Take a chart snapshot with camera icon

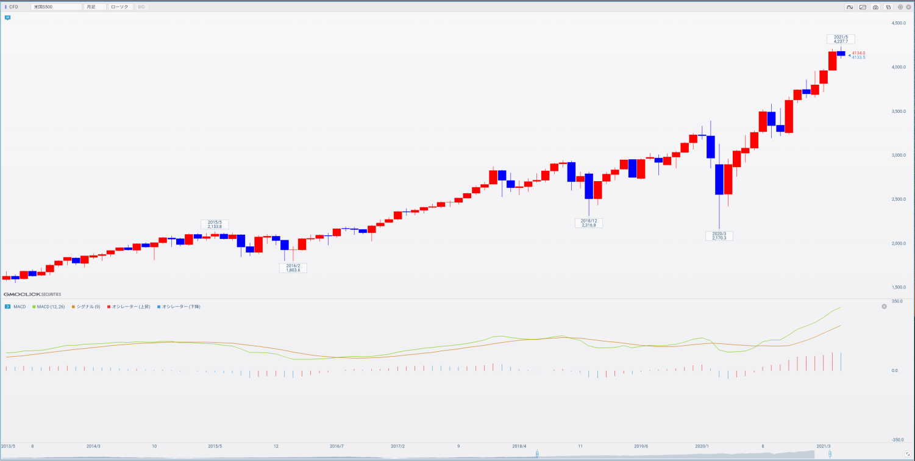(x=875, y=7)
